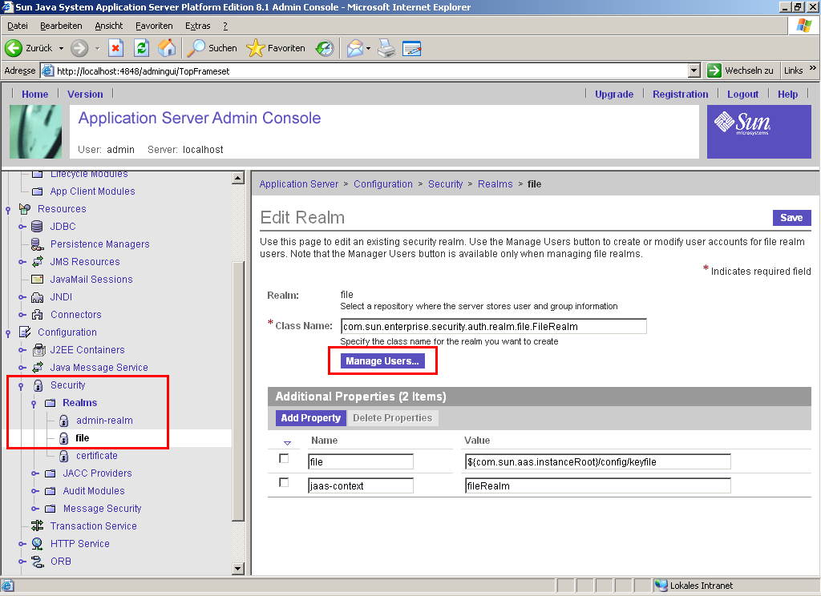Viewport: 821px width, 596px height.
Task: Click the JavaMail Sessions envelope icon
Action: pos(37,280)
